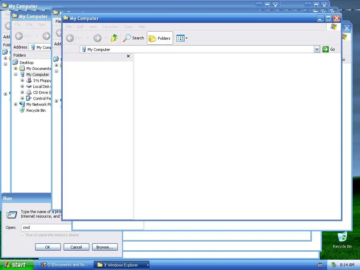Select Desktop in second window's folder tree
Viewport: 360px width, 270px height.
click(x=26, y=63)
